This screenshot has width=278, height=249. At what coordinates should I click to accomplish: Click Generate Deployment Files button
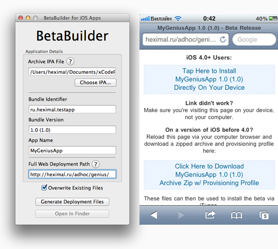point(72,202)
